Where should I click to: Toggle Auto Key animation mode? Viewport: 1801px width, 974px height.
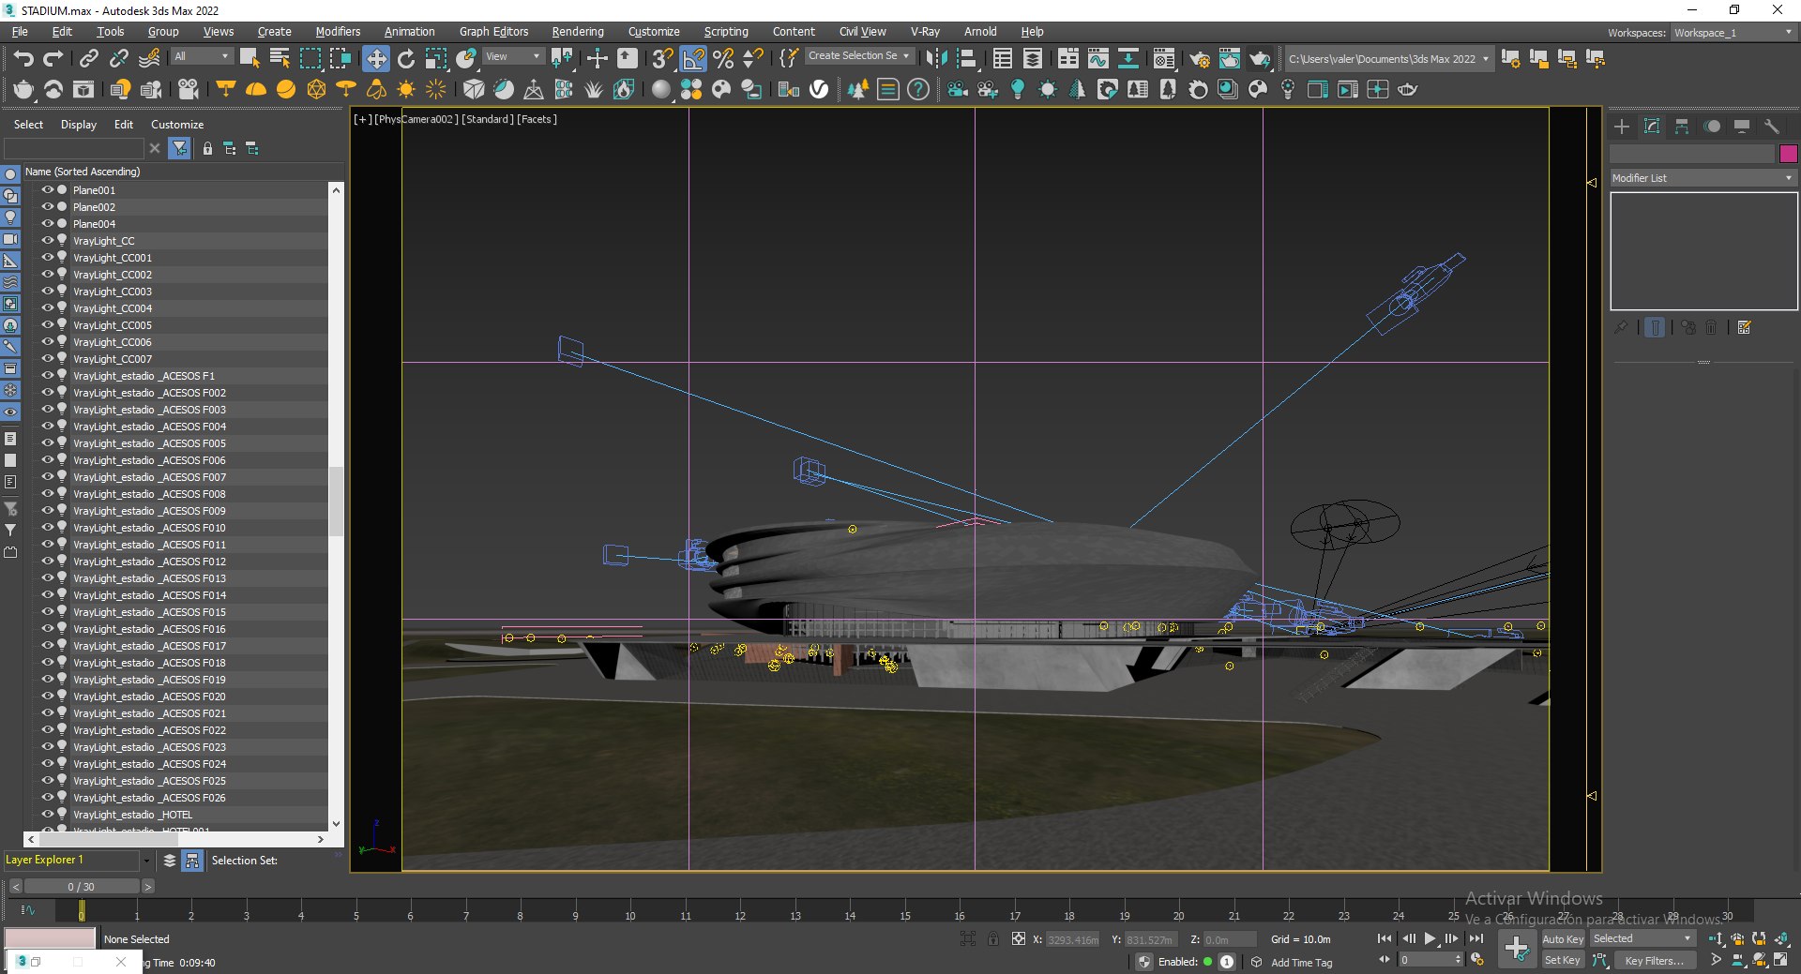click(x=1563, y=938)
